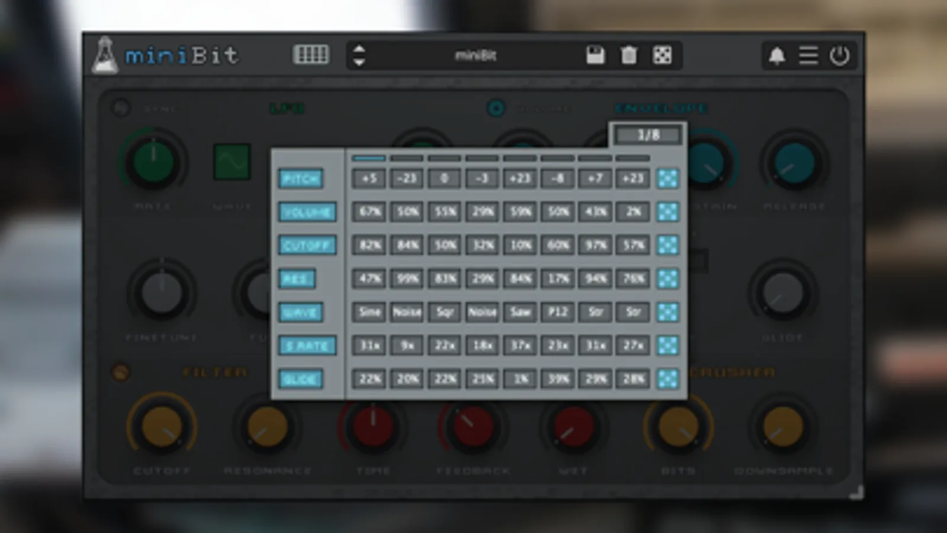947x533 pixels.
Task: Click the 1% cell in GLIDE row
Action: 520,379
